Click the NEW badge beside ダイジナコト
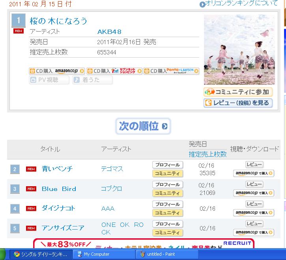This screenshot has width=286, height=260. click(x=31, y=209)
